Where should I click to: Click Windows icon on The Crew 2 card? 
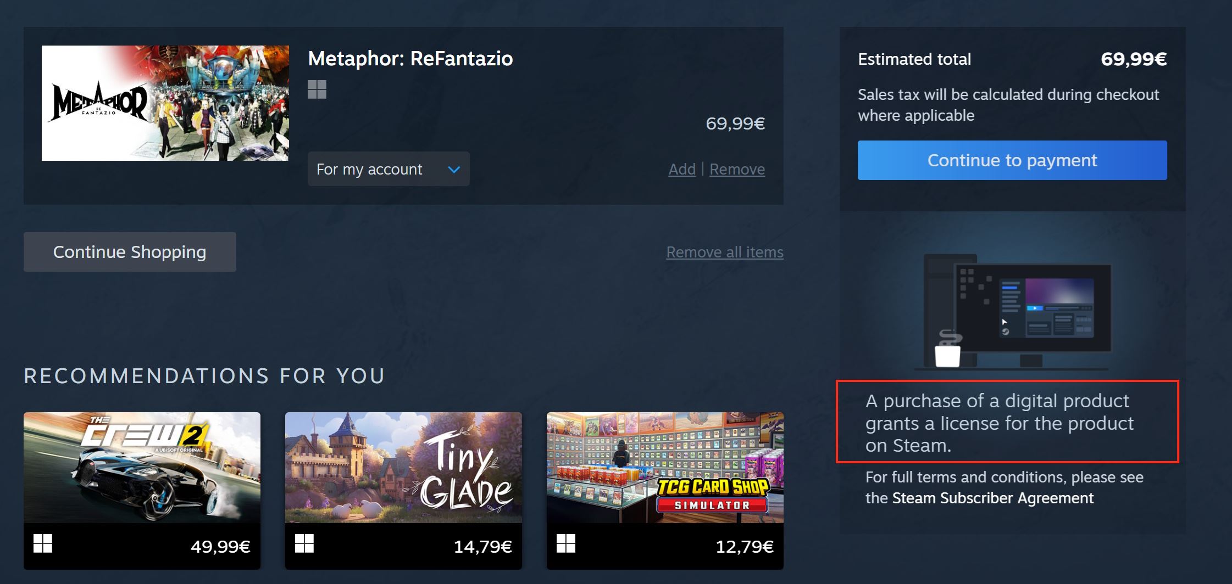click(43, 543)
